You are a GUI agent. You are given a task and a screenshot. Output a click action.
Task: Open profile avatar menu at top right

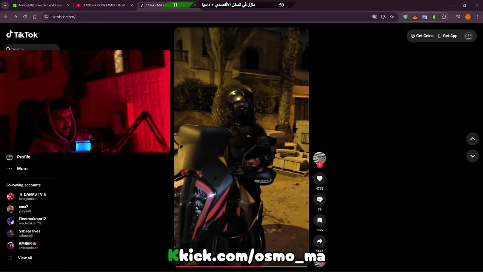tap(468, 36)
